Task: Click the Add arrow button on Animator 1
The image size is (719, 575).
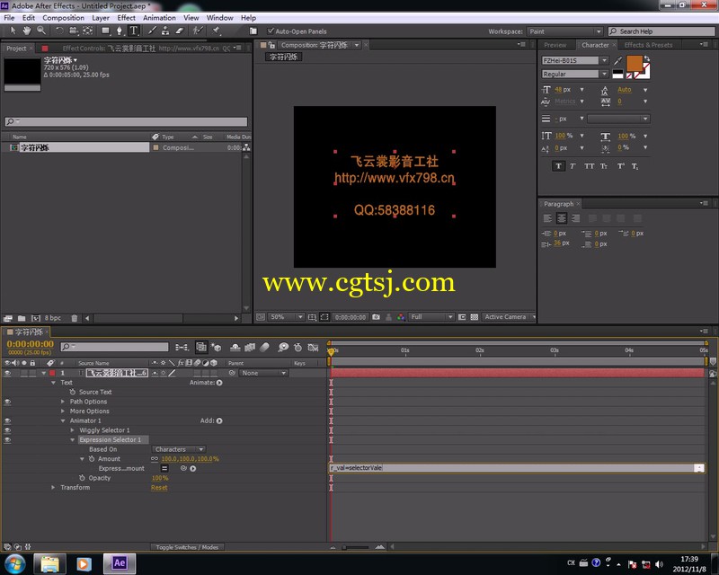Action: 219,420
